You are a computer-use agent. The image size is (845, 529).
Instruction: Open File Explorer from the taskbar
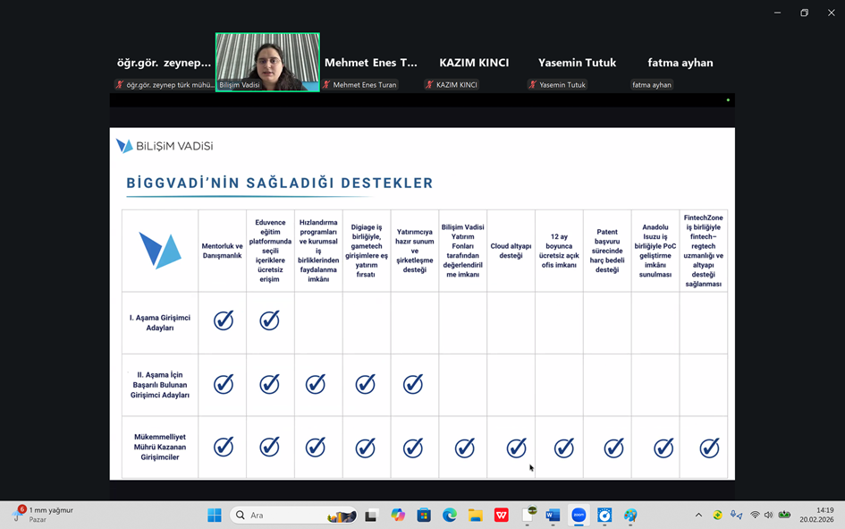[x=476, y=515]
